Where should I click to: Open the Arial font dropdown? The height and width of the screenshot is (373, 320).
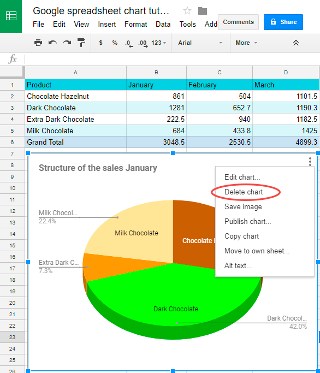tap(200, 43)
